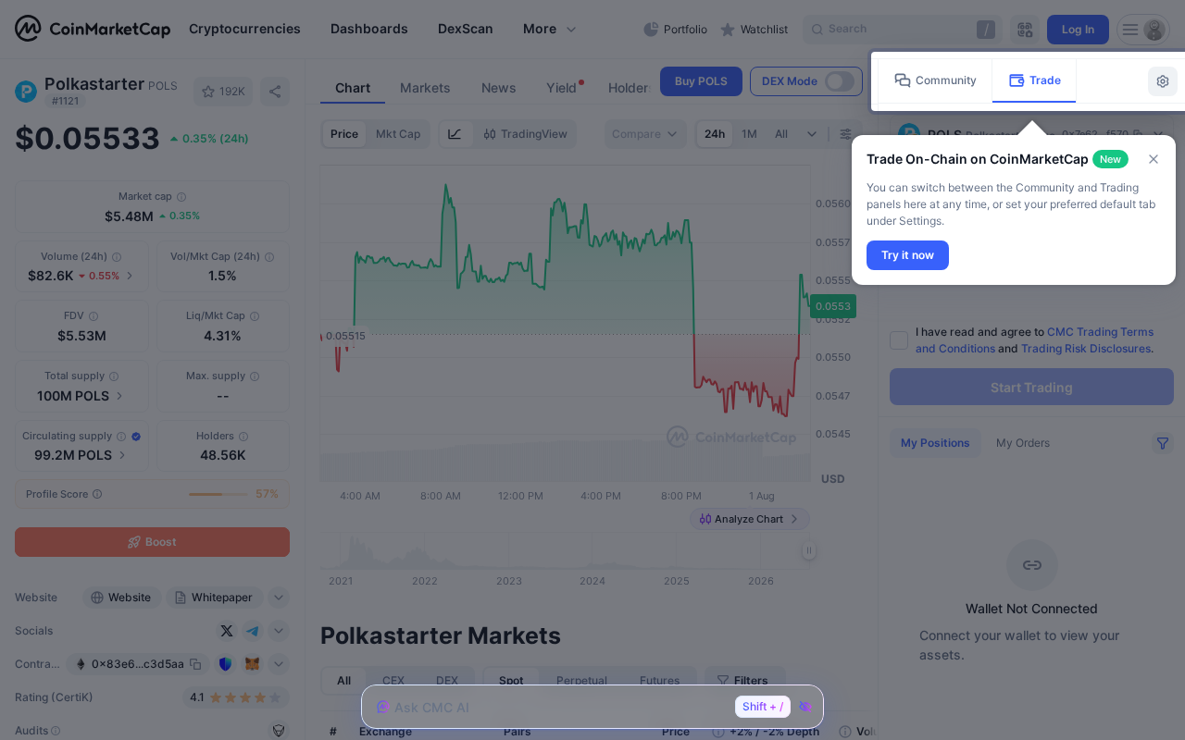Click the Profile Score progress bar
Image resolution: width=1185 pixels, height=740 pixels.
pyautogui.click(x=219, y=495)
